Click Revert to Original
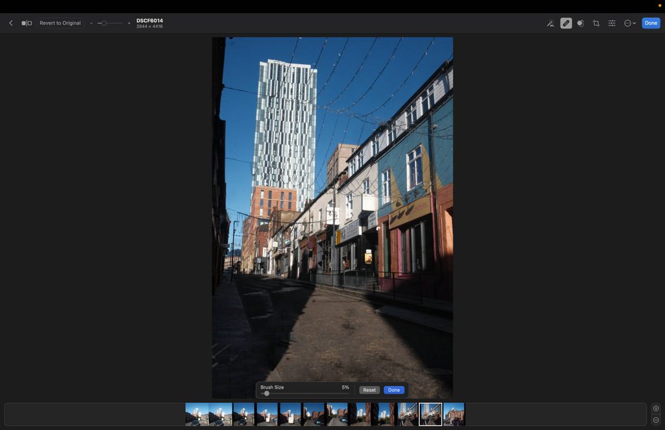Viewport: 665px width, 430px height. [60, 23]
